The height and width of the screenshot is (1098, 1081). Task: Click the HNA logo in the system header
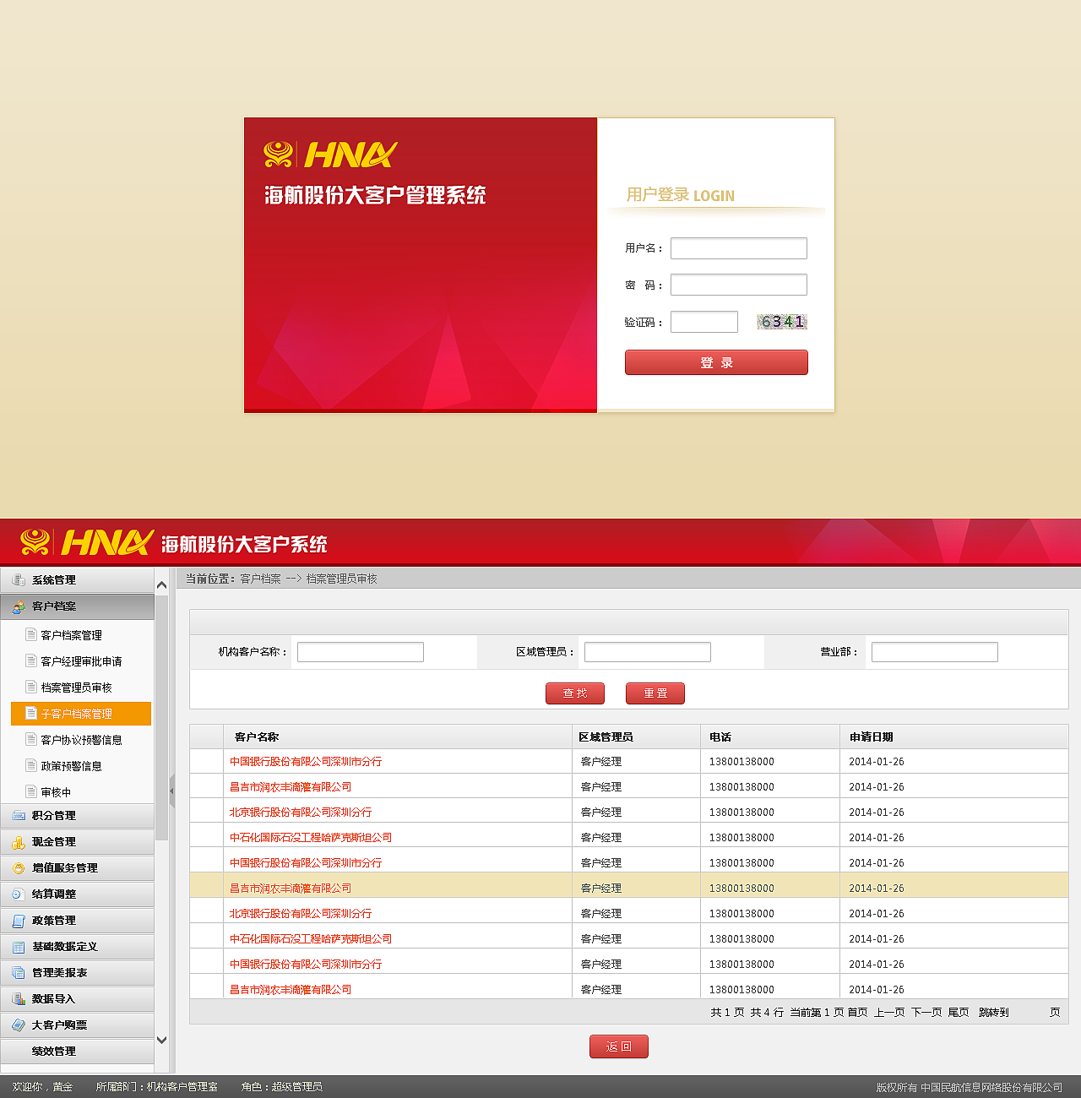pos(87,542)
